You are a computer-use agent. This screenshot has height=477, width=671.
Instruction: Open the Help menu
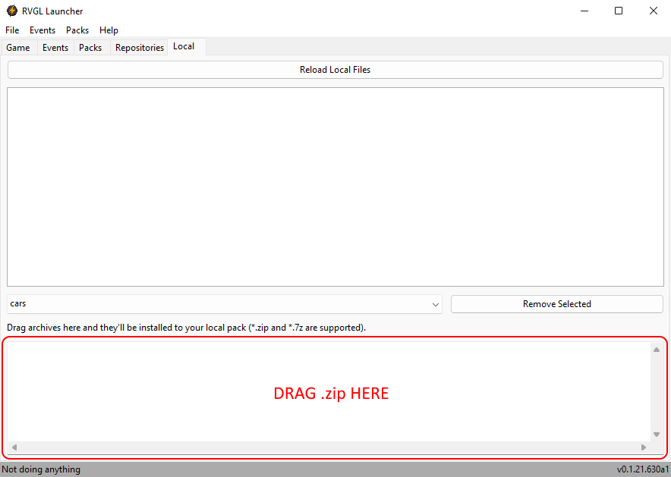point(109,30)
